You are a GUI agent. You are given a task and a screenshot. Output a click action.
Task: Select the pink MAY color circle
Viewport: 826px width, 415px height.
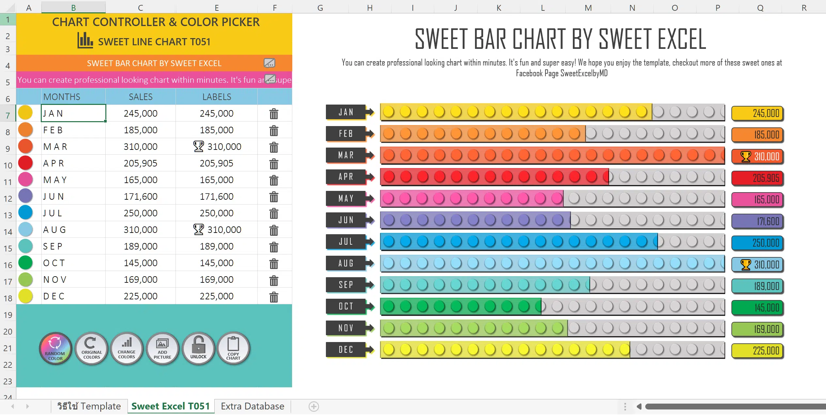[x=25, y=179]
